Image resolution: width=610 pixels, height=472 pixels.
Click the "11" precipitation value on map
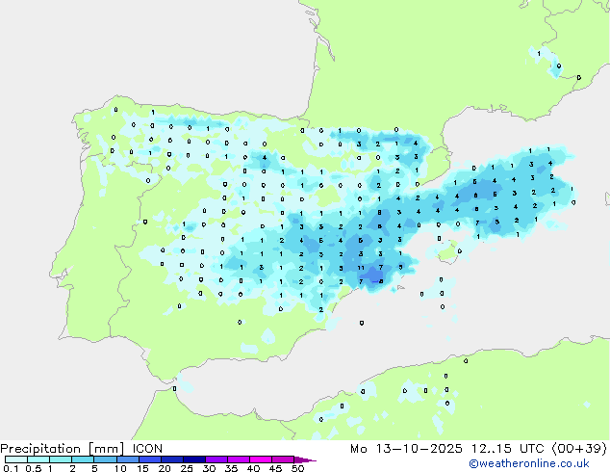361,268
